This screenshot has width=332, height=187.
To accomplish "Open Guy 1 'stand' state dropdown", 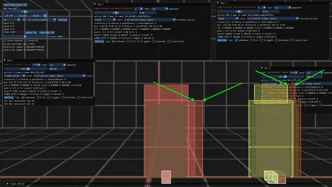I will (x=105, y=20).
